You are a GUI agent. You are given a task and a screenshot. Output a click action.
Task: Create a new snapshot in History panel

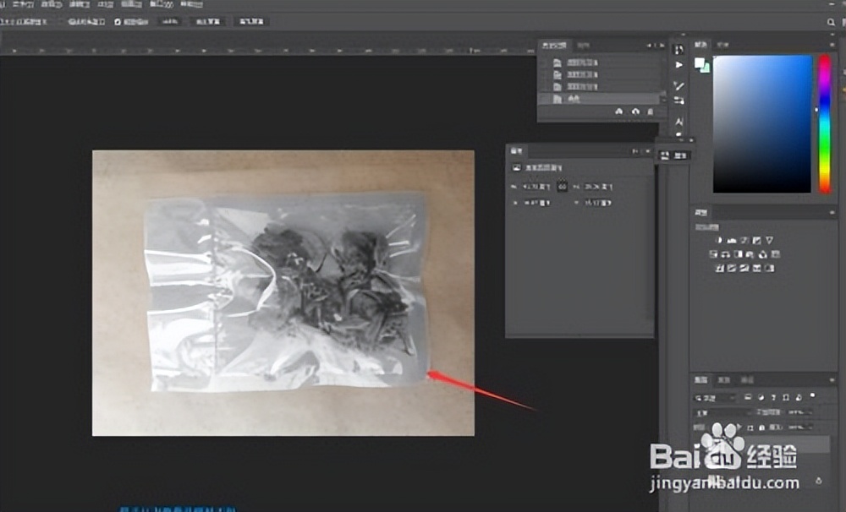click(x=635, y=112)
